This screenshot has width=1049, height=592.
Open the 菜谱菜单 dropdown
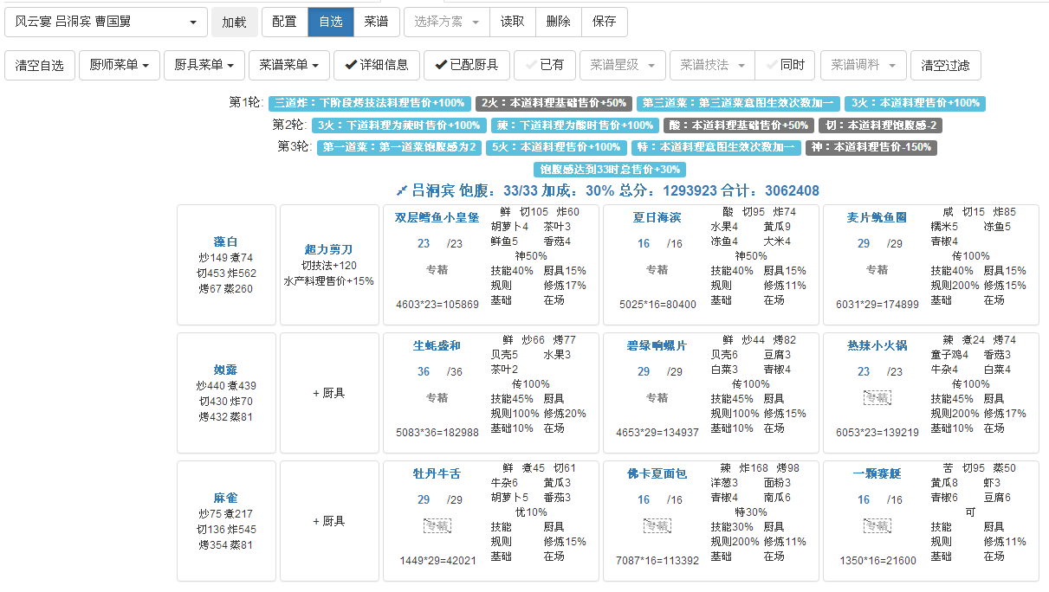tap(289, 65)
